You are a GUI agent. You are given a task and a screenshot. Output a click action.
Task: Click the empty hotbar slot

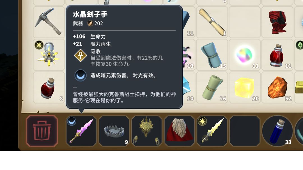pyautogui.click(x=245, y=131)
